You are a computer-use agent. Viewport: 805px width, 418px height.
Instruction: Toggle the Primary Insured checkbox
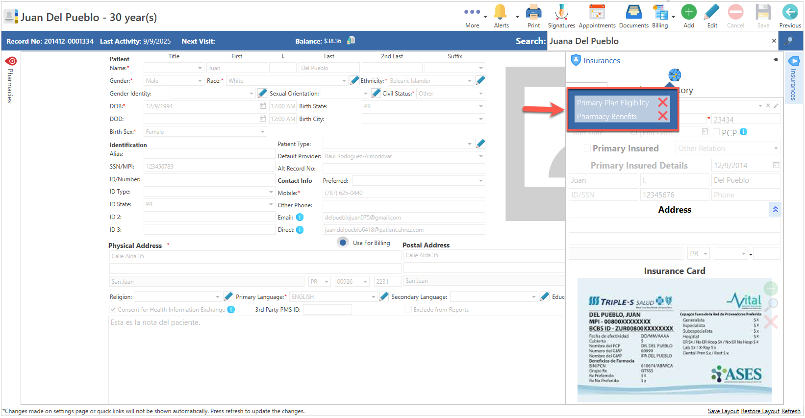(x=587, y=148)
